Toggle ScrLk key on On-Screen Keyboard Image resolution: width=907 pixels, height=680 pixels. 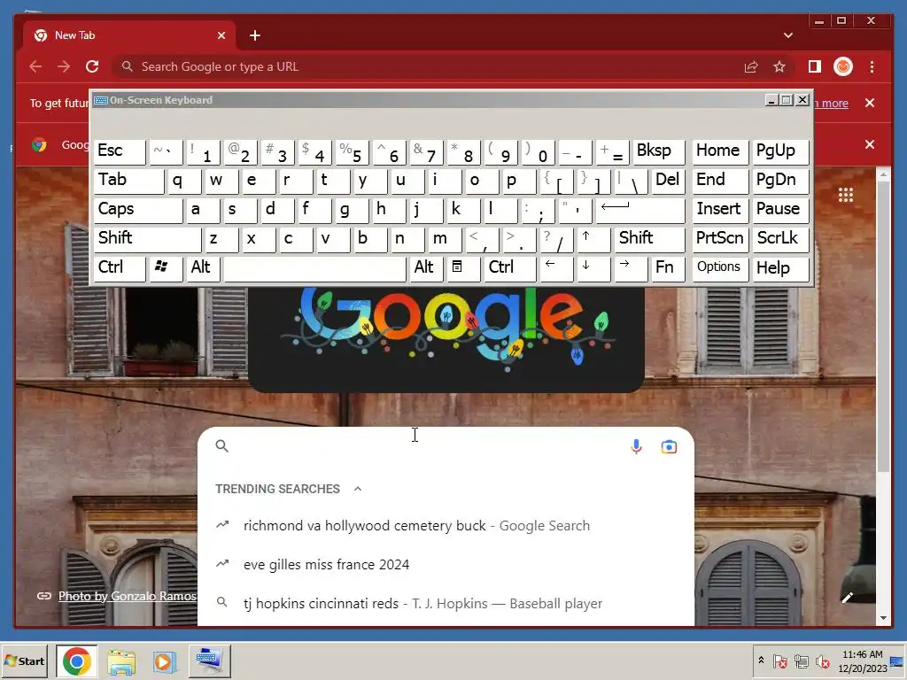point(779,239)
